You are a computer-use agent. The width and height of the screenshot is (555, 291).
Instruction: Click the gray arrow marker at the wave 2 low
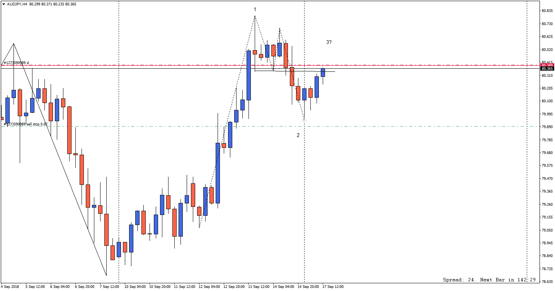pos(304,121)
